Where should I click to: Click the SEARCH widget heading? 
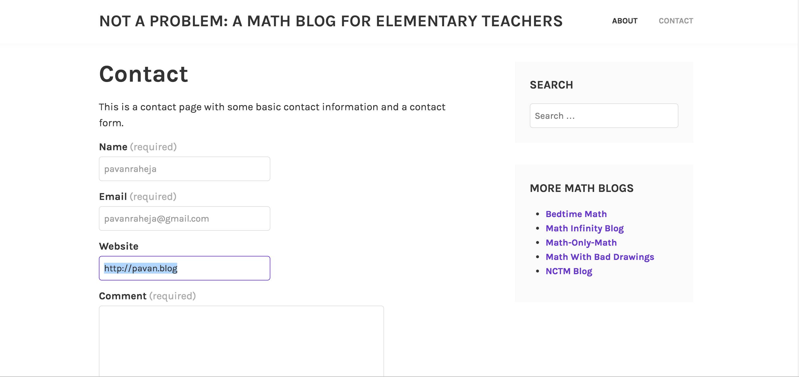pos(551,85)
